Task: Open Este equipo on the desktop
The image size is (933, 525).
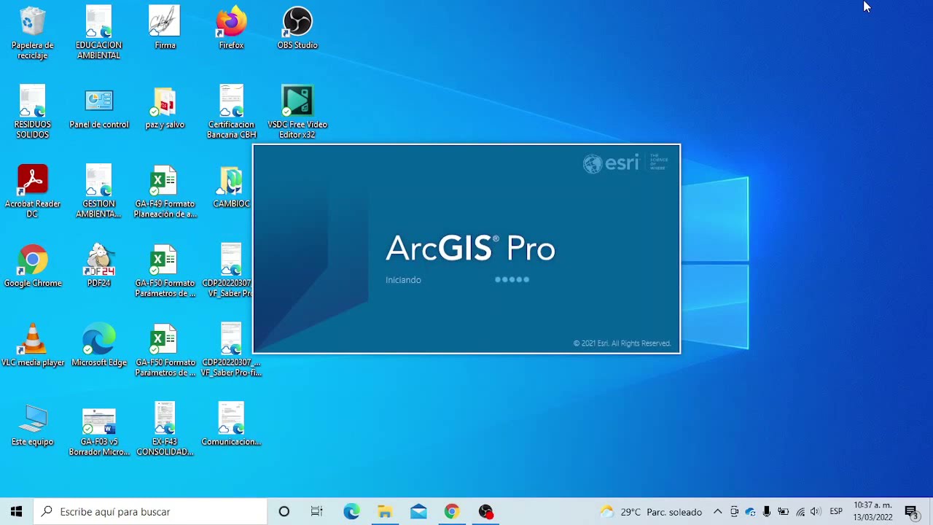Action: point(33,425)
